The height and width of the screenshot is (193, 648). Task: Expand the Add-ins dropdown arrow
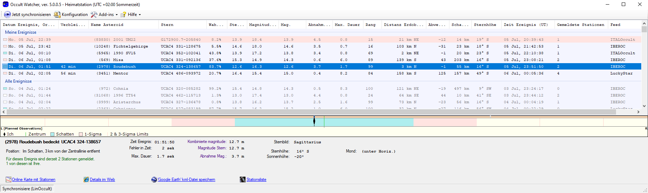click(x=117, y=15)
